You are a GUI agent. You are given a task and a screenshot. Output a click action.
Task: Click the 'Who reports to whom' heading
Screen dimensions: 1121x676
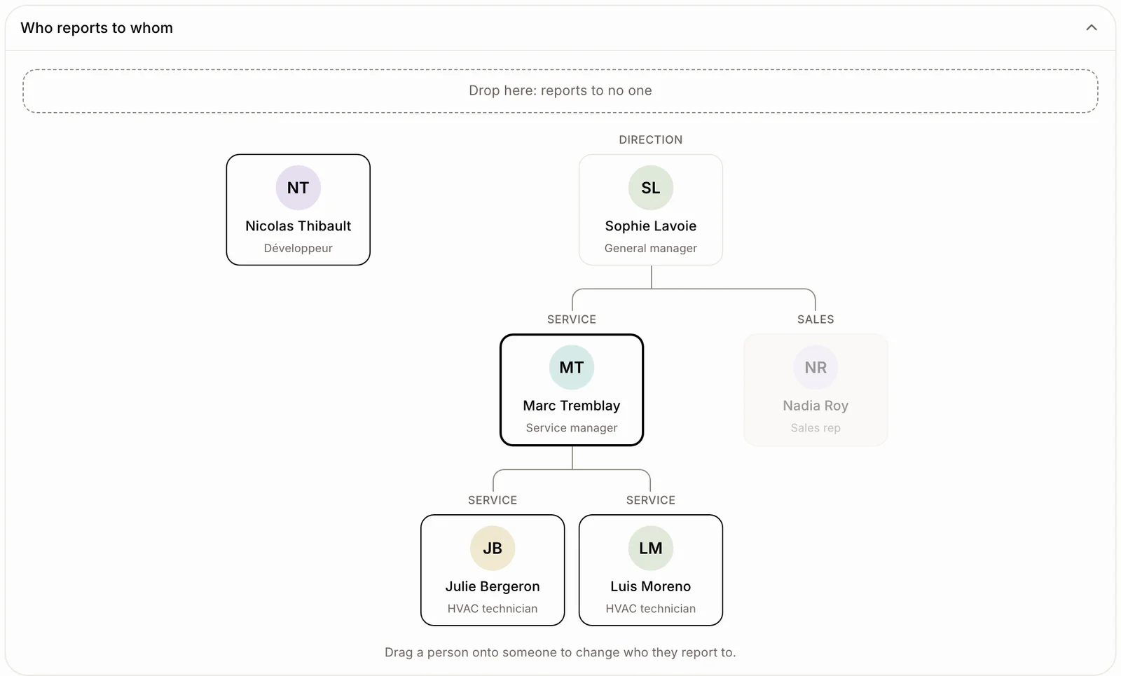tap(97, 28)
